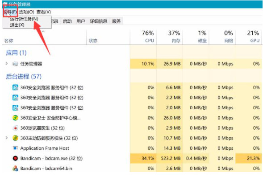This screenshot has height=177, width=263.
Task: Select the 后台进程 (57) group heading
Action: (24, 77)
